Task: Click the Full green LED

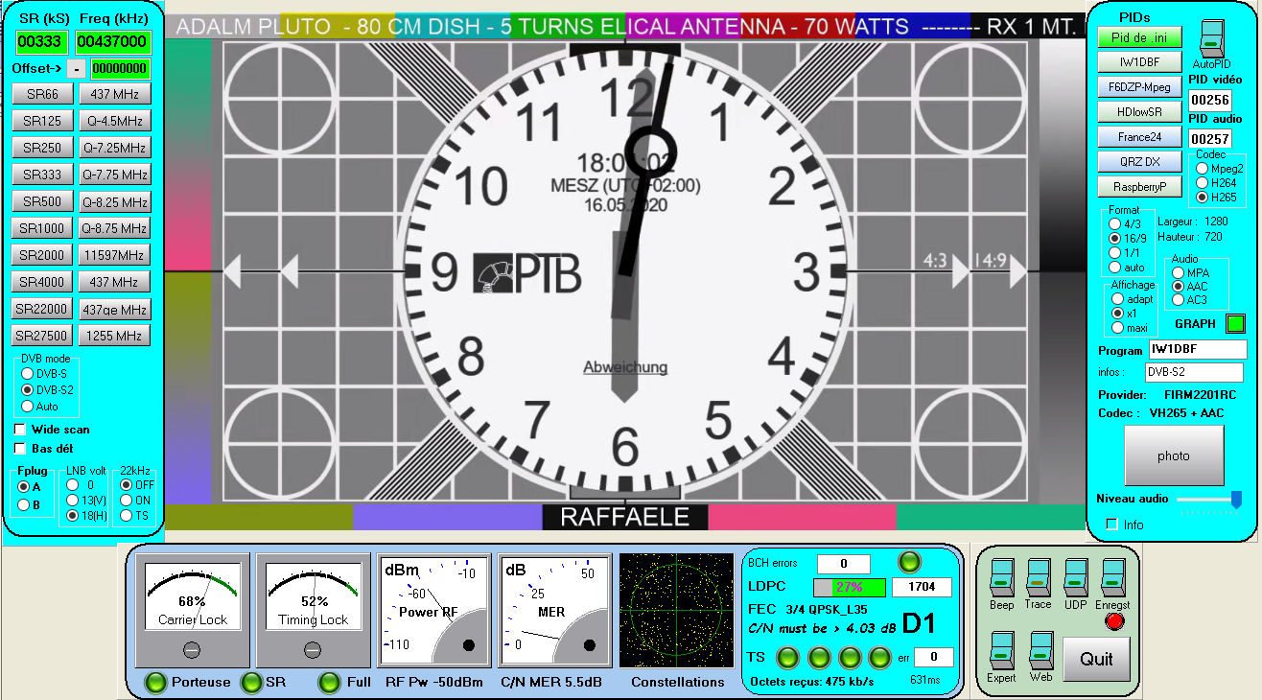Action: (329, 682)
